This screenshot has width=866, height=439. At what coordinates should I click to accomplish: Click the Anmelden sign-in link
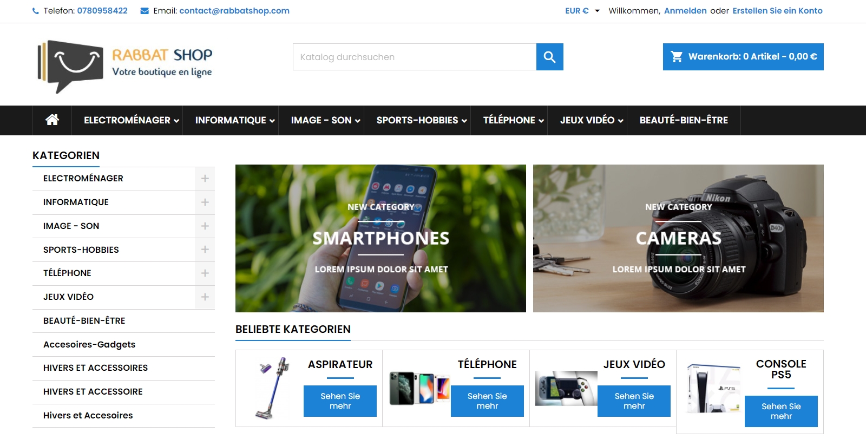pyautogui.click(x=685, y=11)
